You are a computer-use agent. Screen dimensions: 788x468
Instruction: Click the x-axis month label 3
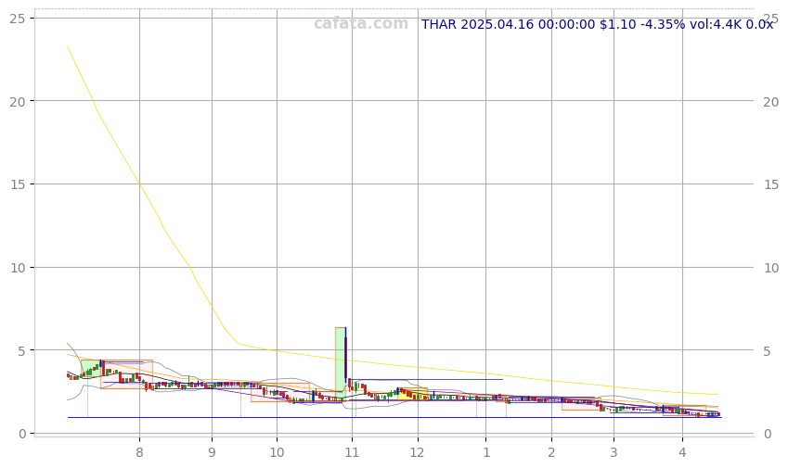[614, 452]
